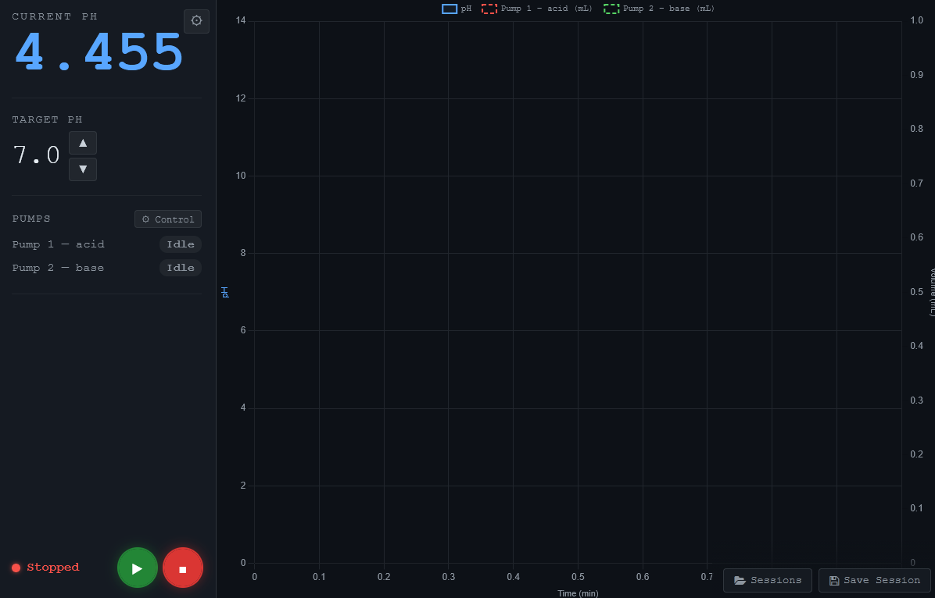Click the red stopped indicator dot
935x598 pixels.
[16, 568]
